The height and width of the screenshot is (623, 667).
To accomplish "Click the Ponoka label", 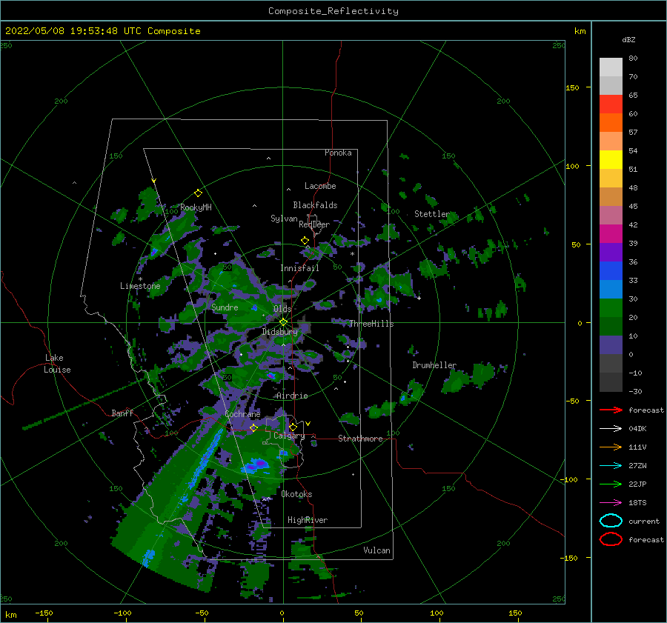I will point(338,153).
